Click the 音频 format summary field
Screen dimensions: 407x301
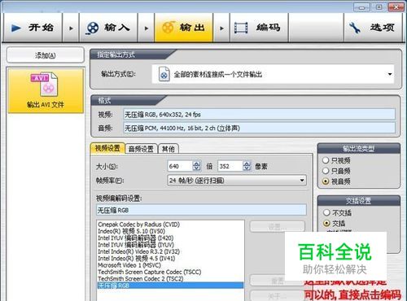[x=259, y=128]
